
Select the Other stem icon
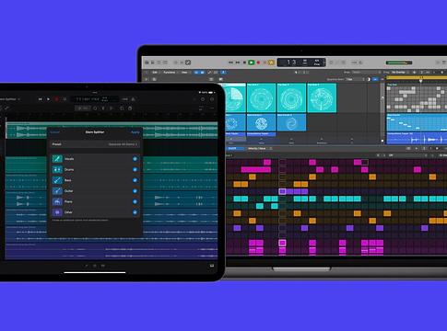coord(57,212)
